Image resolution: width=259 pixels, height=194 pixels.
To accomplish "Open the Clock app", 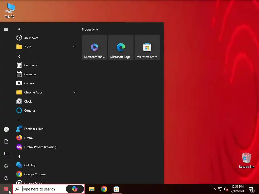I will pyautogui.click(x=46, y=101).
